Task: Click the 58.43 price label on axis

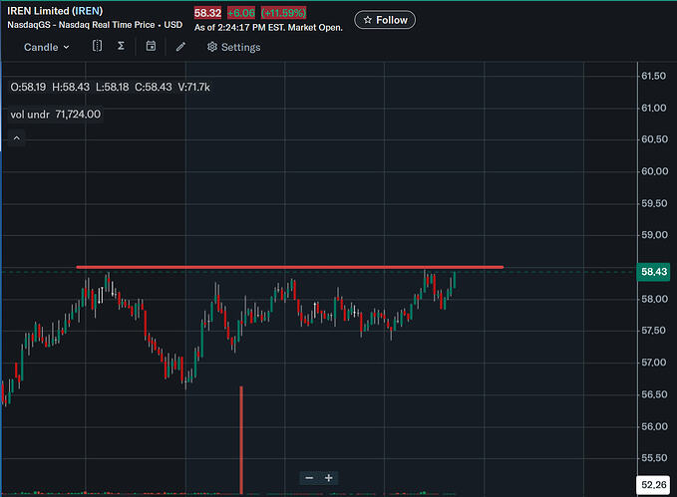Action: (x=654, y=272)
